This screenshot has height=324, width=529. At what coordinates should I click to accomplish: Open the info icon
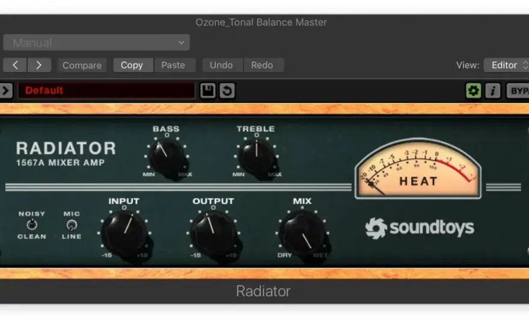coord(493,91)
